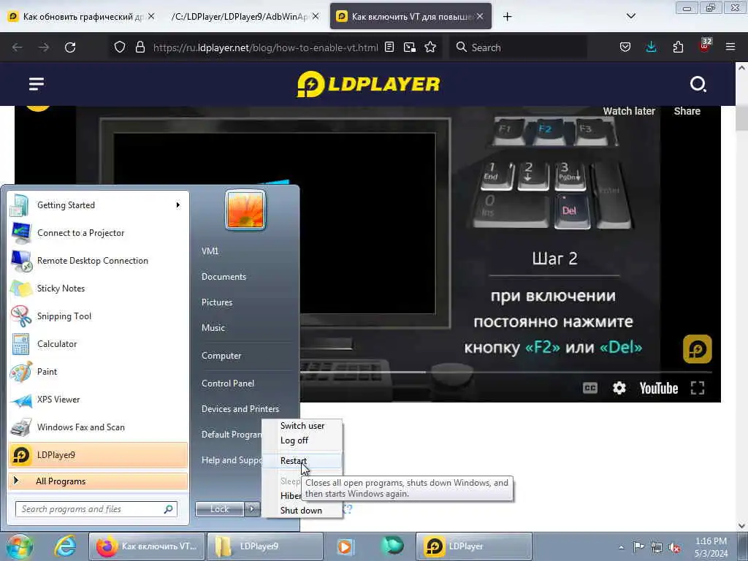Open Remote Desktop Connection
The height and width of the screenshot is (561, 748).
point(98,261)
